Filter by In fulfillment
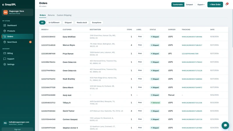The height and width of the screenshot is (131, 233). pos(54,23)
